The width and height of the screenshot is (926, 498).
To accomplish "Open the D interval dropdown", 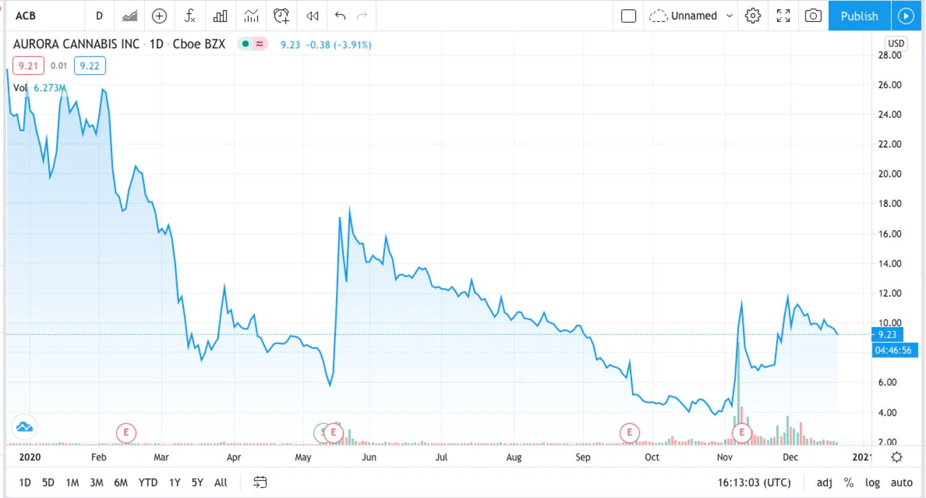I will [x=99, y=16].
